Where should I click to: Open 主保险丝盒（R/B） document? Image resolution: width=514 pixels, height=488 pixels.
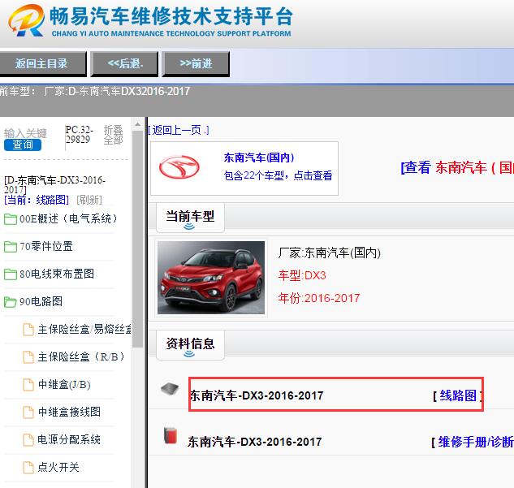coord(81,356)
